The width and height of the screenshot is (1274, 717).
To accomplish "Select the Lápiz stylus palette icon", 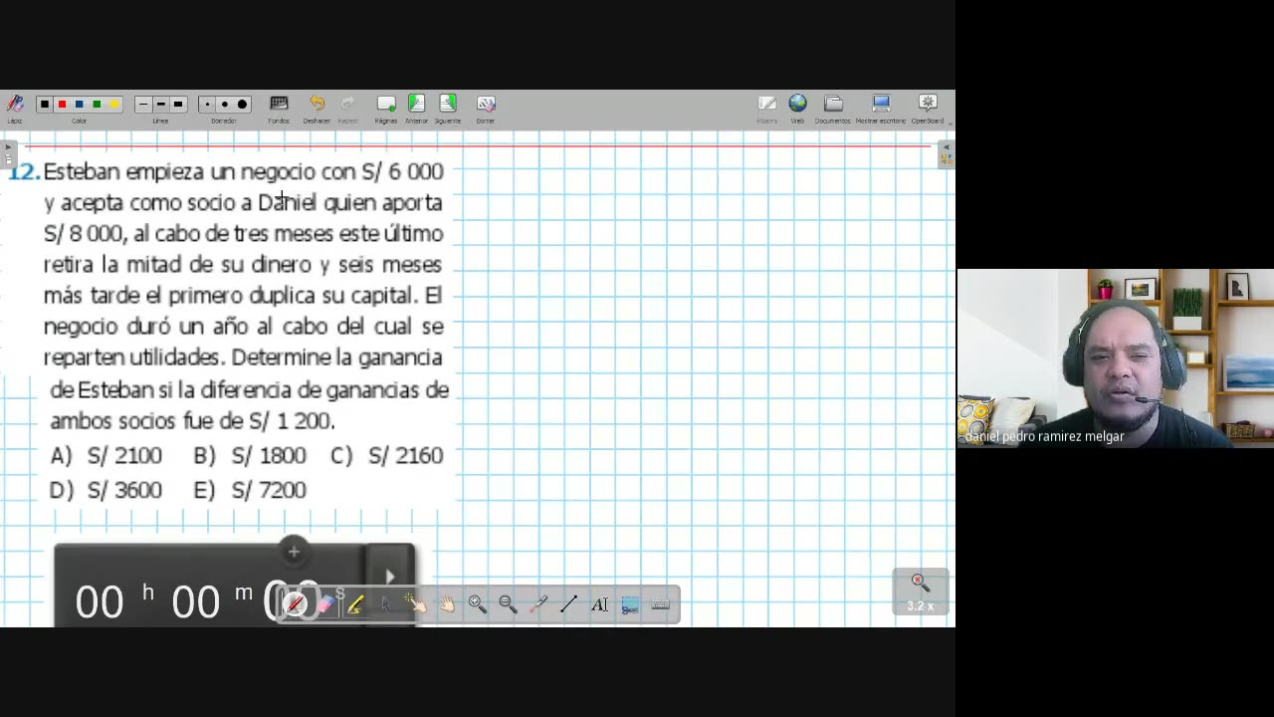I will pos(15,104).
